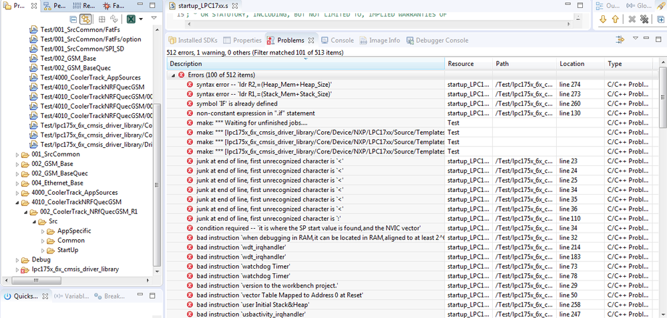
Task: Close the Problems view tab
Action: (311, 41)
